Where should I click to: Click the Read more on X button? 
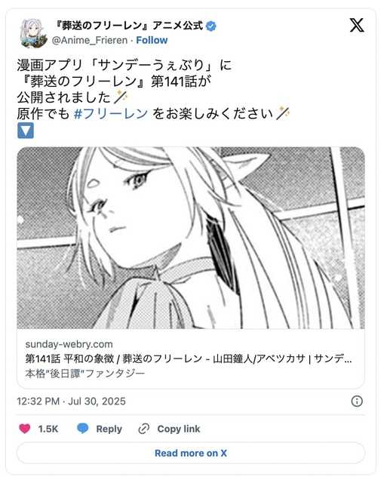tap(191, 453)
